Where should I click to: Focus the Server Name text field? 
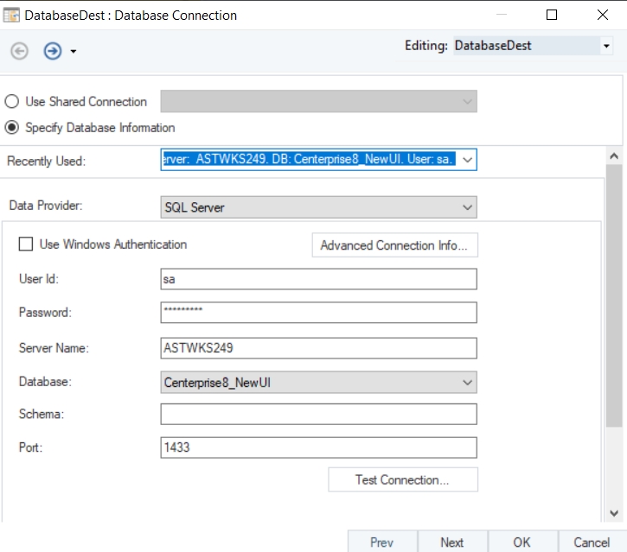coord(318,347)
